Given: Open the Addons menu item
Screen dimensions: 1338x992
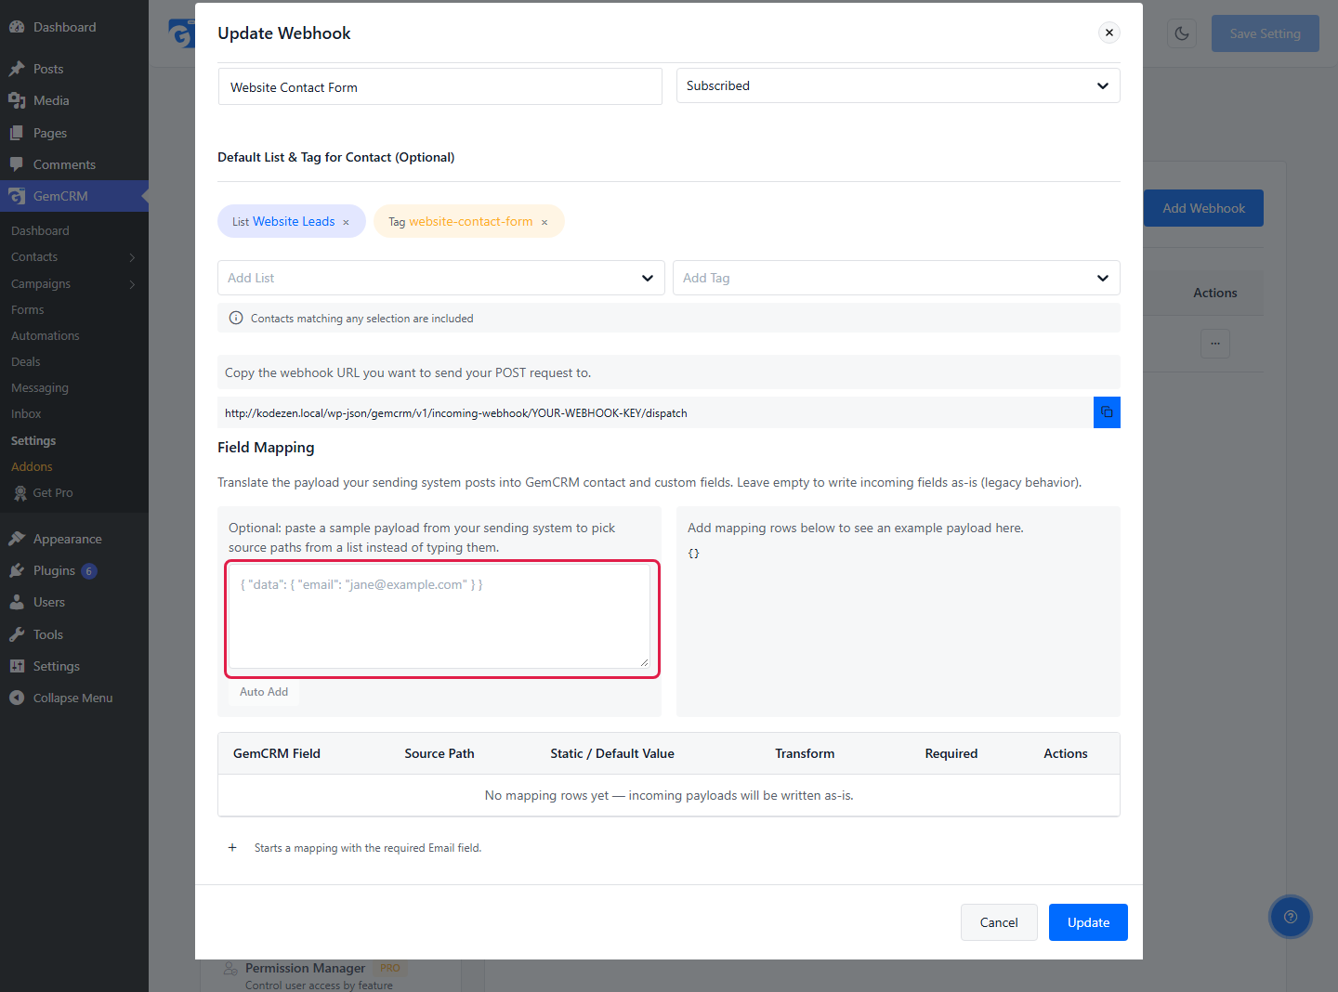Looking at the screenshot, I should [32, 466].
